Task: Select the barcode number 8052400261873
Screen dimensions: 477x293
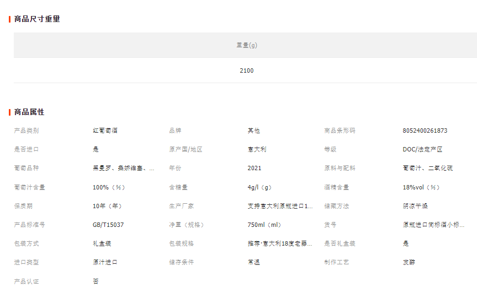Action: click(425, 131)
